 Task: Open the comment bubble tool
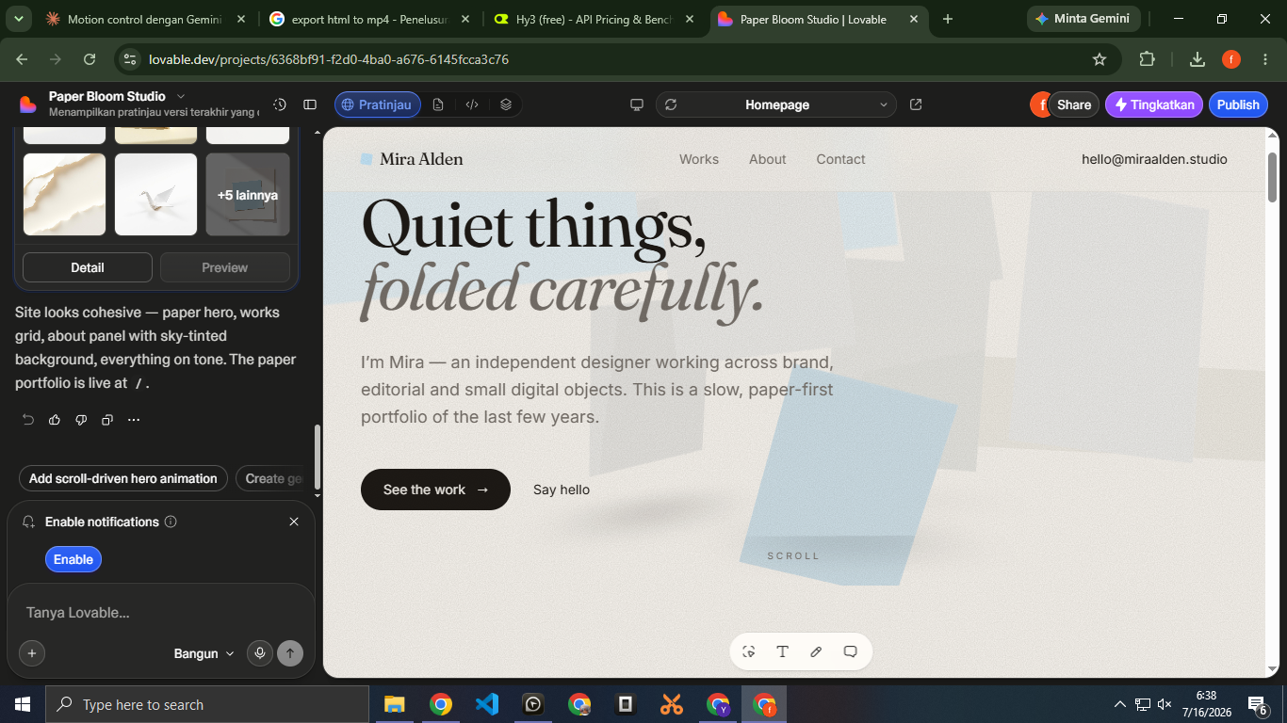[x=850, y=651]
